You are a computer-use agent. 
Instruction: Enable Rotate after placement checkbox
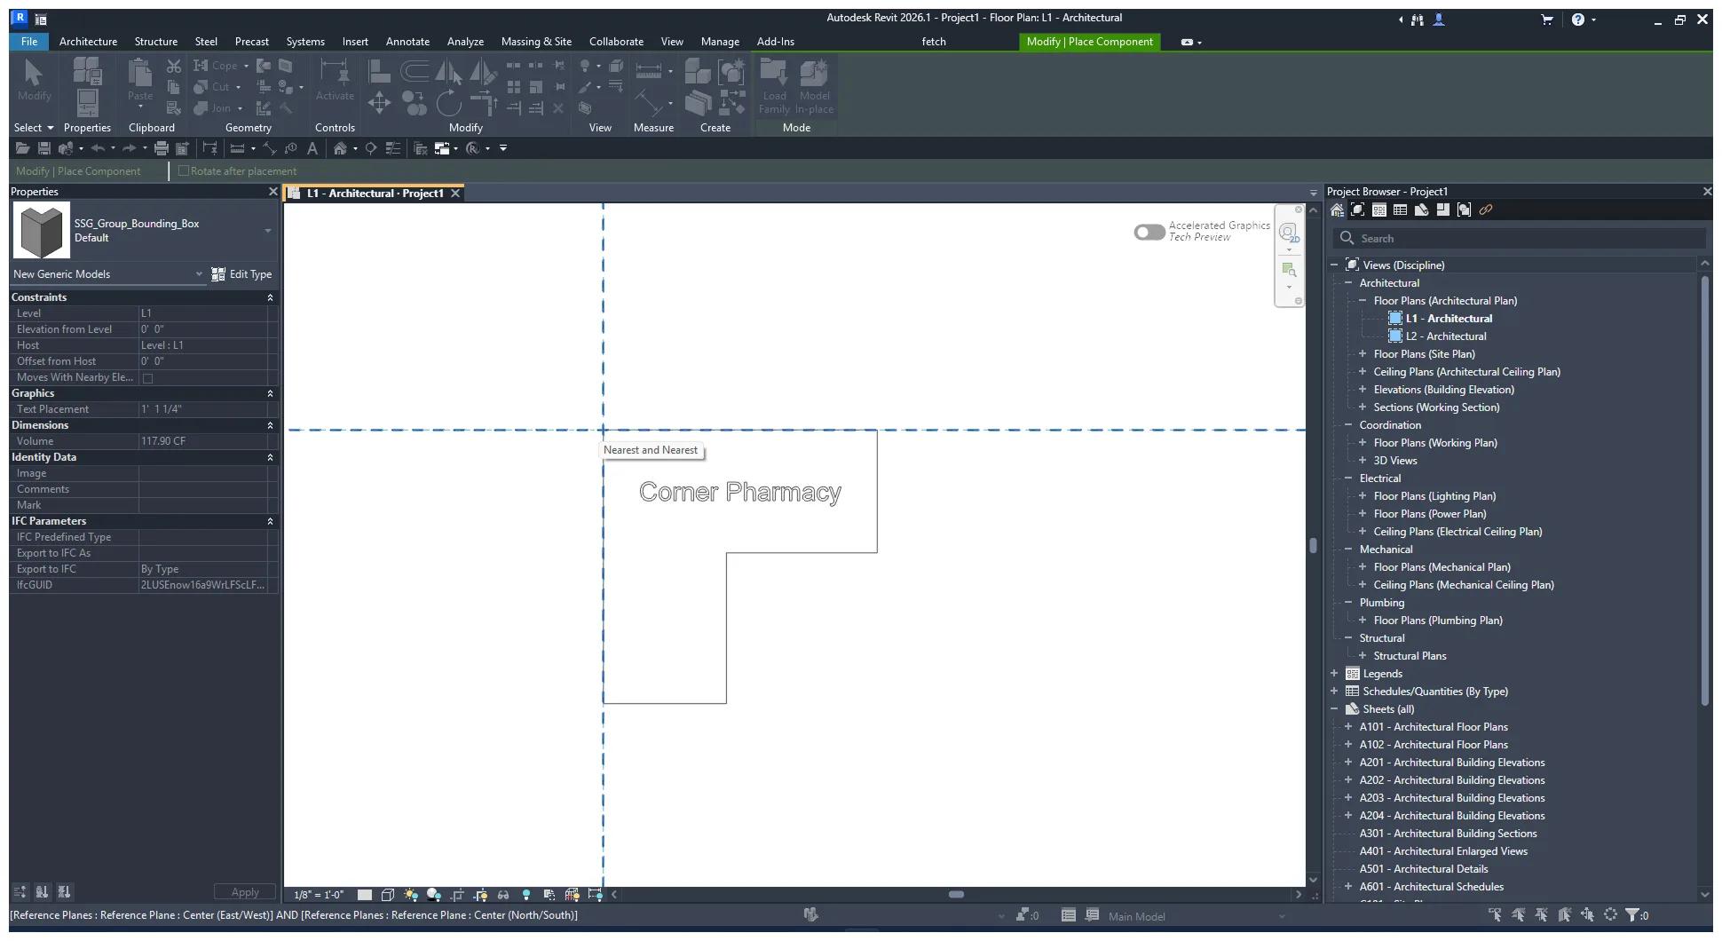184,171
